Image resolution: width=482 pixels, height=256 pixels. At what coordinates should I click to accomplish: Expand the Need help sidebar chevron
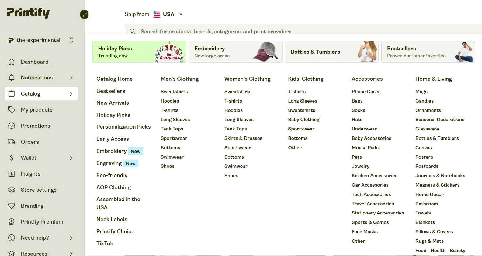click(x=71, y=238)
